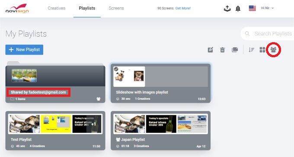The height and width of the screenshot is (157, 294).
Task: Click the shared icon beside Japan Playlist
Action: pyautogui.click(x=118, y=139)
